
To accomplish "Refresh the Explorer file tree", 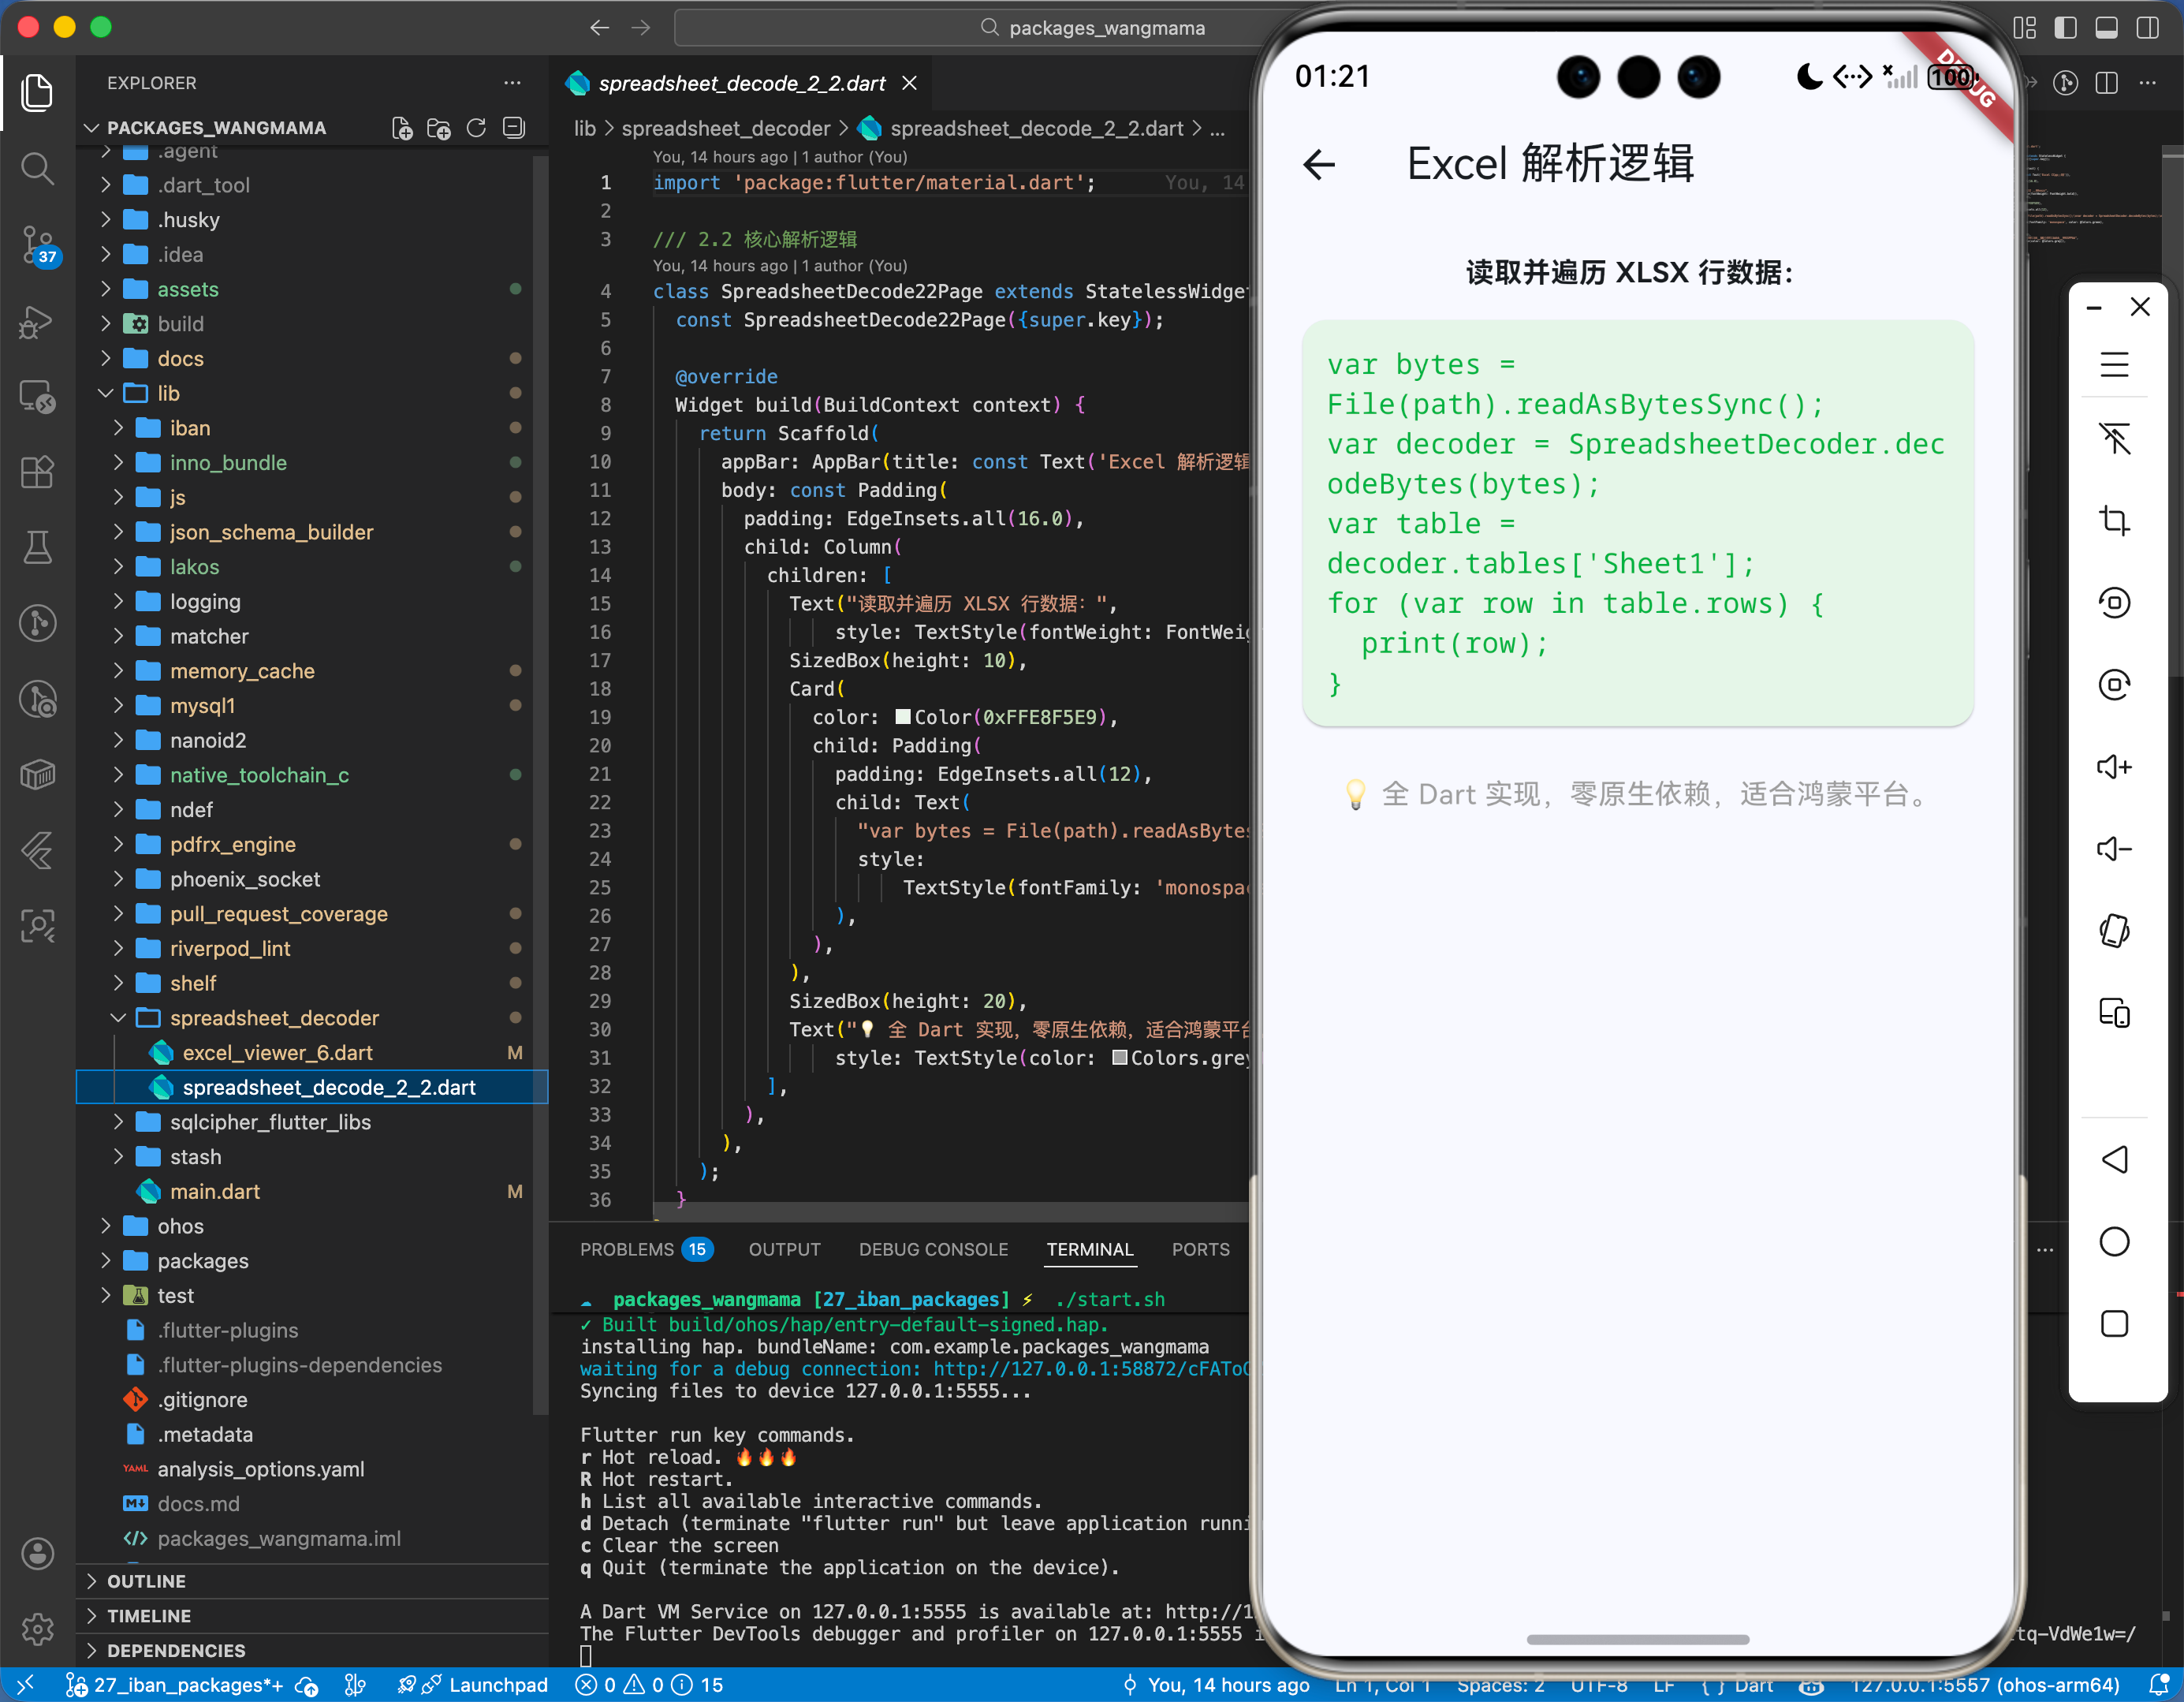I will 476,128.
